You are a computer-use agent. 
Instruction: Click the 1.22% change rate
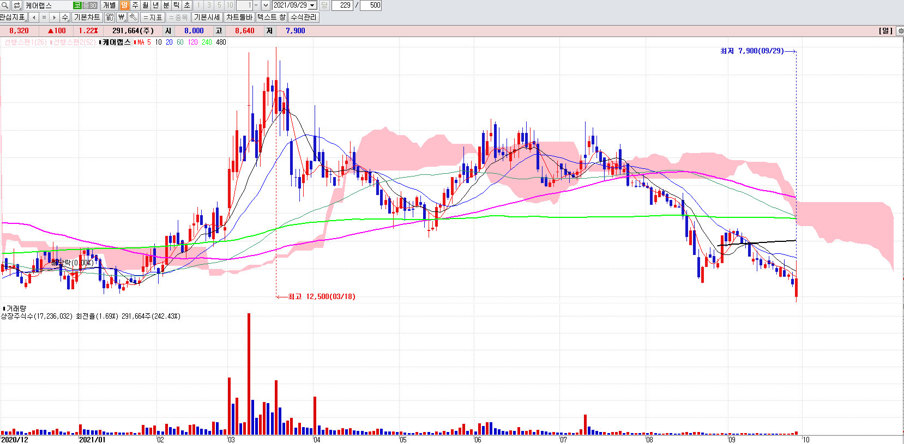tap(88, 31)
